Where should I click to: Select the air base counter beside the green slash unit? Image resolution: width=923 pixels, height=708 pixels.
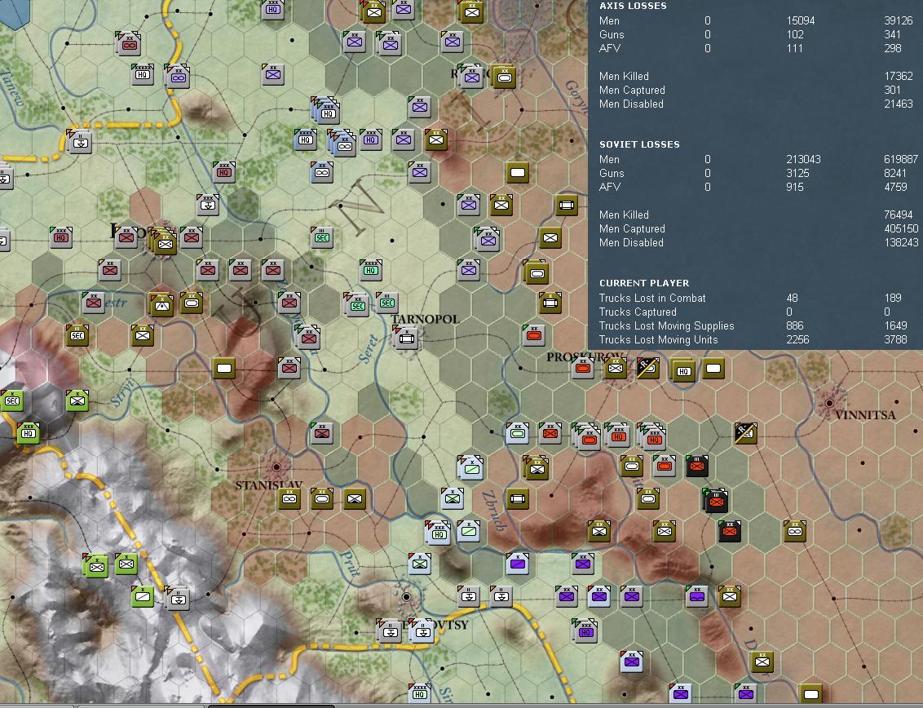[177, 598]
